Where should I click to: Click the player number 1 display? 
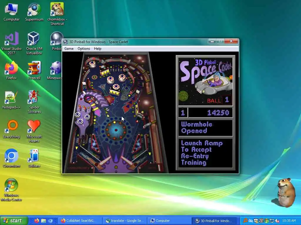click(x=183, y=113)
